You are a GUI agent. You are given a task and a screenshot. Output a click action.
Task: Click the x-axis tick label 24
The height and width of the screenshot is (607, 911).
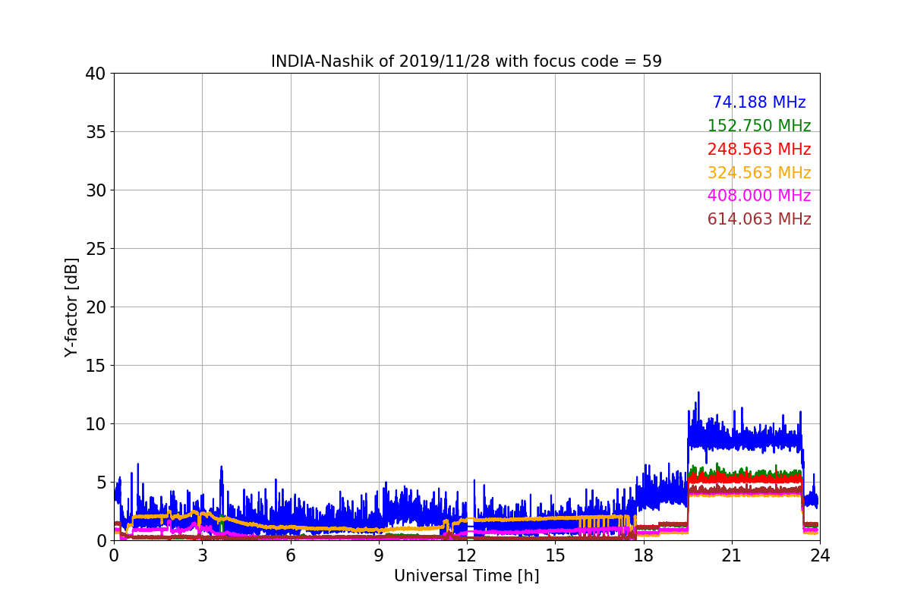click(x=820, y=555)
